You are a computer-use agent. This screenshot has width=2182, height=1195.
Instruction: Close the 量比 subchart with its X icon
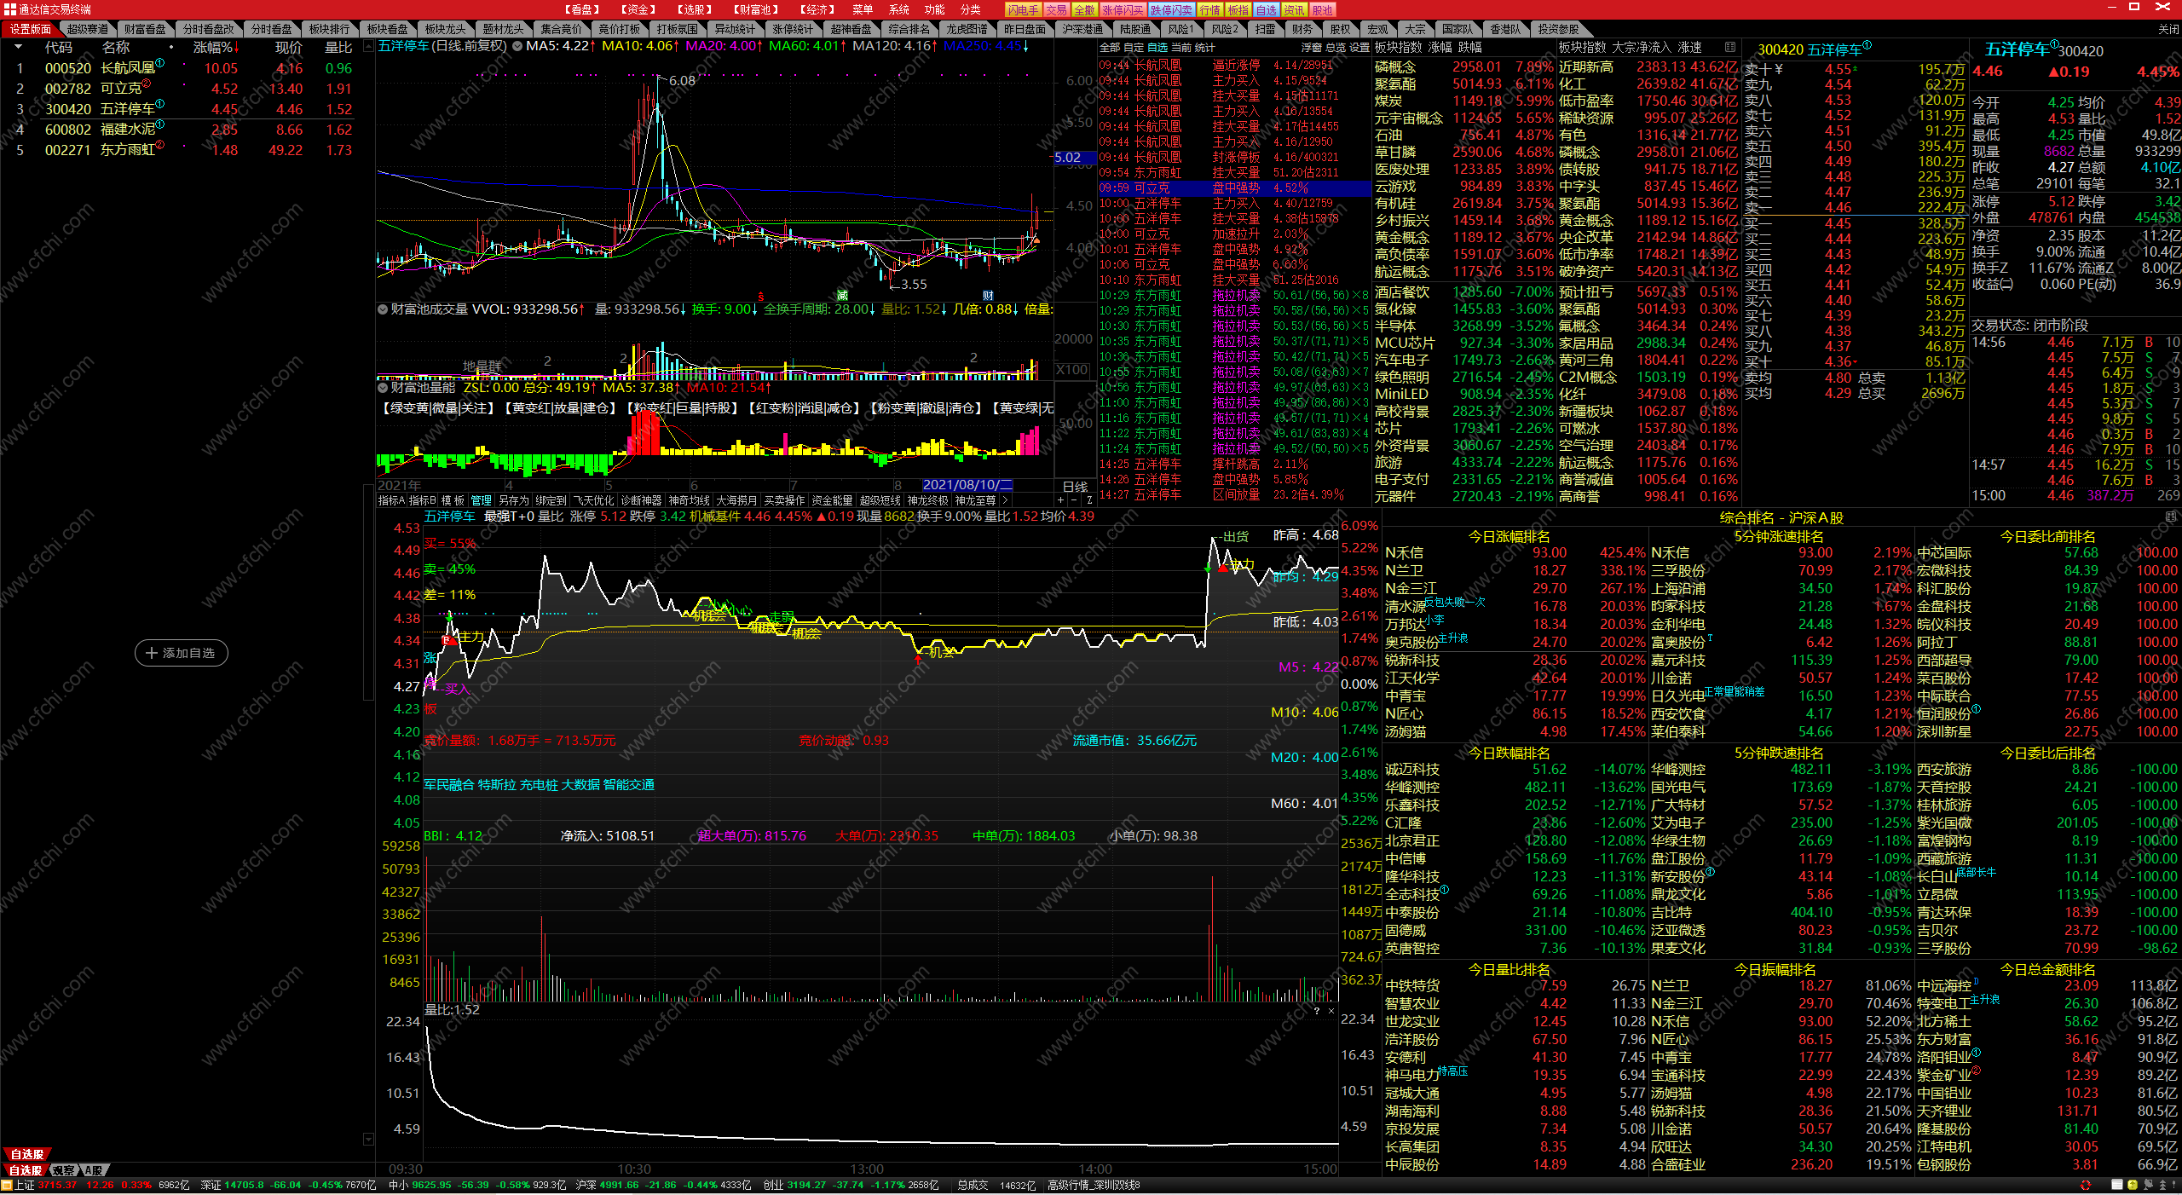[1331, 1010]
